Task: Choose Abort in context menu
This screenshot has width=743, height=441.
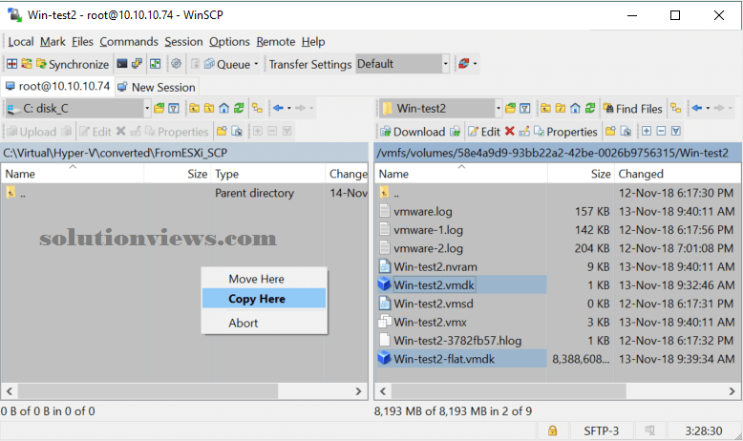Action: coord(265,323)
